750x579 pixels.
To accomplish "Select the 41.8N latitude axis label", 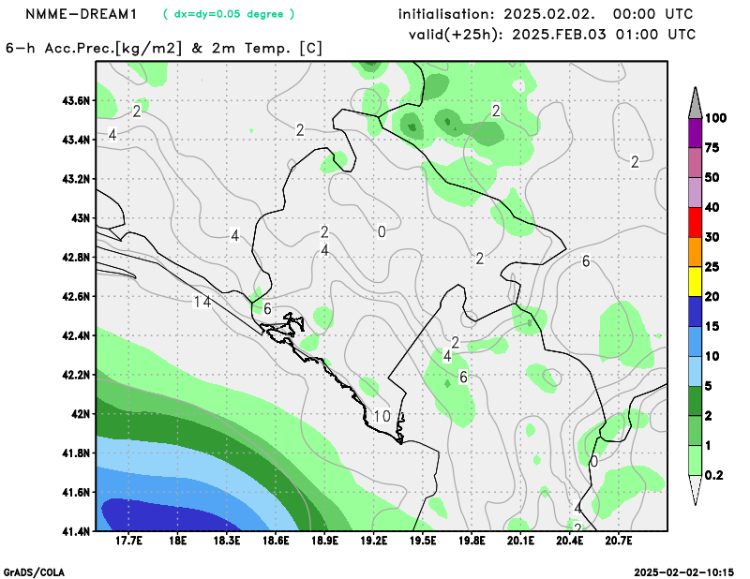I will tap(76, 453).
